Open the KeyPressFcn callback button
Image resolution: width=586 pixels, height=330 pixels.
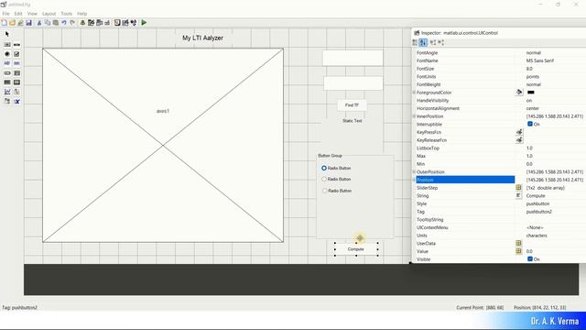pos(519,132)
